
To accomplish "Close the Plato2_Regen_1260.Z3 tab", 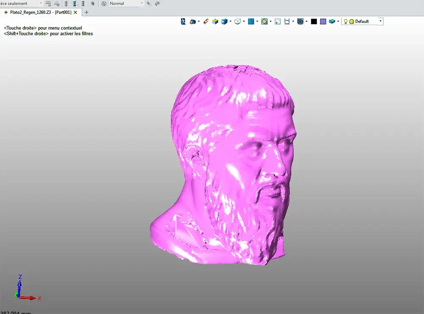I will pyautogui.click(x=75, y=12).
